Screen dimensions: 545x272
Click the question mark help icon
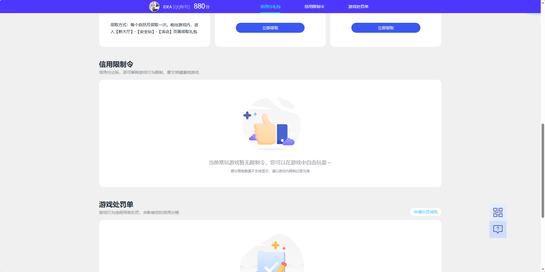click(x=497, y=229)
